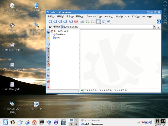The image size is (168, 126).
Task: Switch to シェル - Konsole taskbar entry
Action: point(90,120)
